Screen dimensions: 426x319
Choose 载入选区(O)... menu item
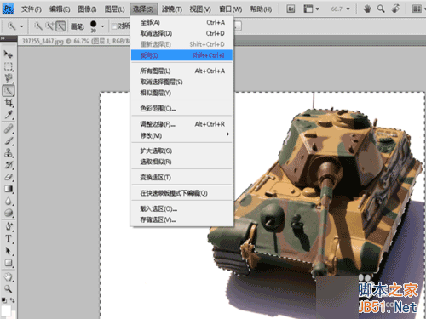[x=181, y=209]
